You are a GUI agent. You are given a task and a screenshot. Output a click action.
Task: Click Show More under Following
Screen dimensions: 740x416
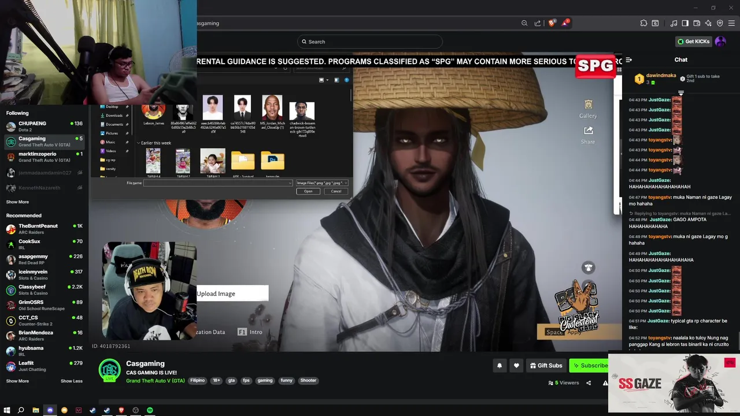[17, 202]
